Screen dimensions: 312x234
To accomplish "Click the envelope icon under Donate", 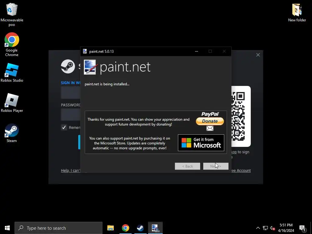I will click(x=210, y=128).
